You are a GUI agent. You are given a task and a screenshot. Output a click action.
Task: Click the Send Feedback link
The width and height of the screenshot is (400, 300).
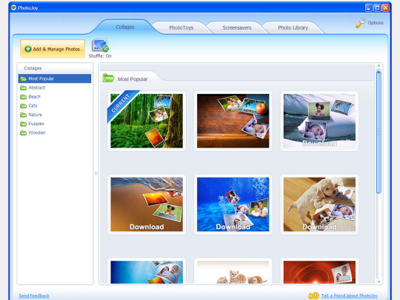pos(34,296)
